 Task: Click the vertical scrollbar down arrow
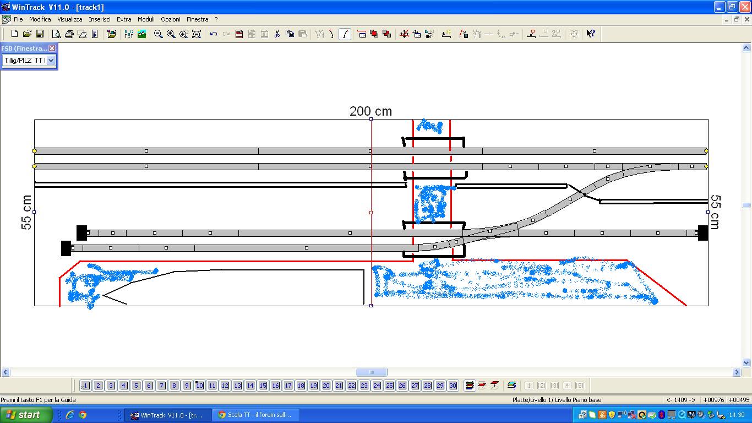pyautogui.click(x=746, y=362)
